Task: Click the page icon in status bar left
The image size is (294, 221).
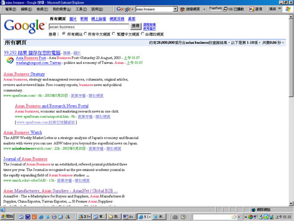Action: coord(2,210)
